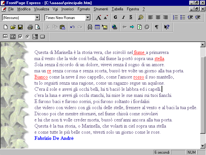Screen dimensions: 206x155
Task: Follow the red 'stella' hyperlink
Action: coord(159,58)
